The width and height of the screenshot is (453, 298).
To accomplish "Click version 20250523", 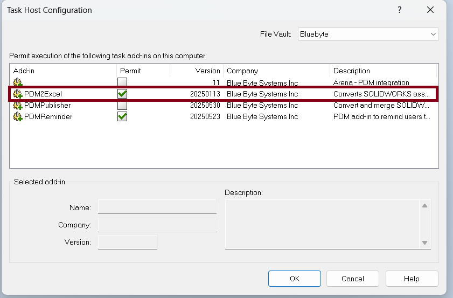I will [205, 116].
